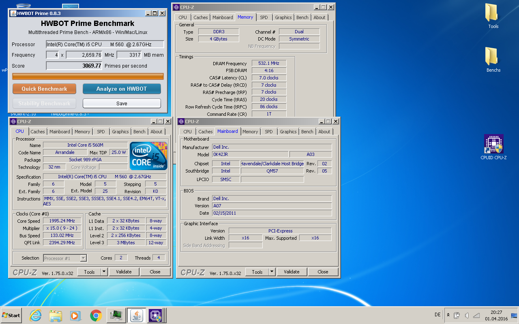The image size is (519, 324).
Task: Click Code Name value Arrandale
Action: (65, 152)
